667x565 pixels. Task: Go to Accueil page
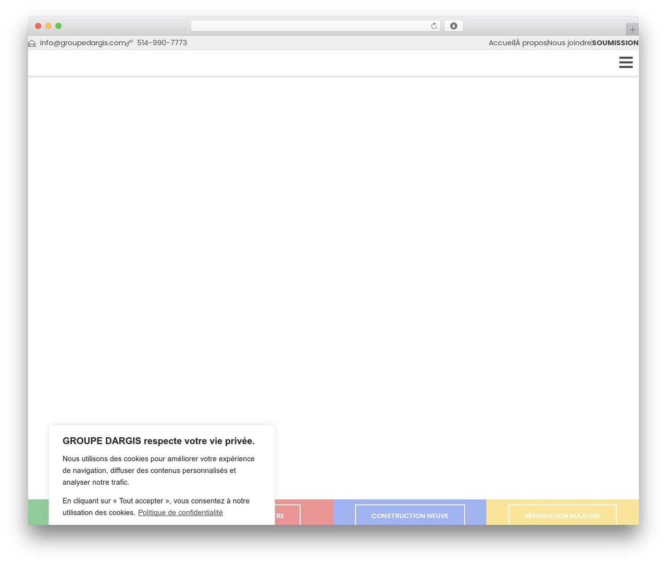point(501,43)
